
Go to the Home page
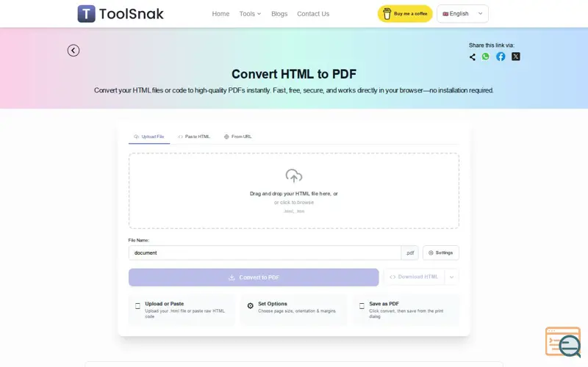click(x=220, y=14)
